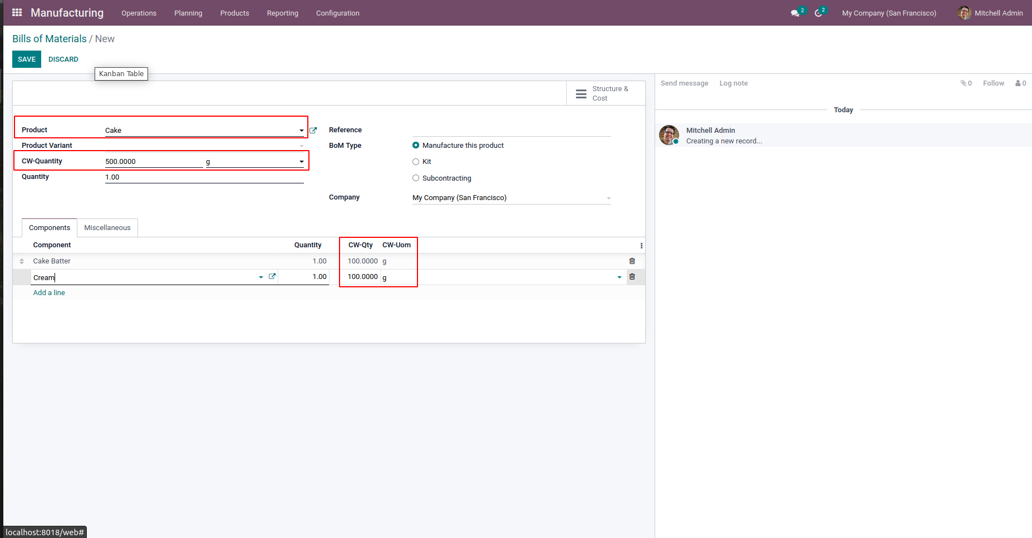The image size is (1032, 538).
Task: Expand the Product dropdown
Action: [x=301, y=131]
